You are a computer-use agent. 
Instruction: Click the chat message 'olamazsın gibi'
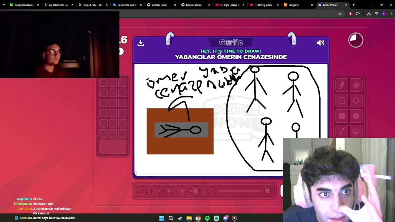point(43,204)
